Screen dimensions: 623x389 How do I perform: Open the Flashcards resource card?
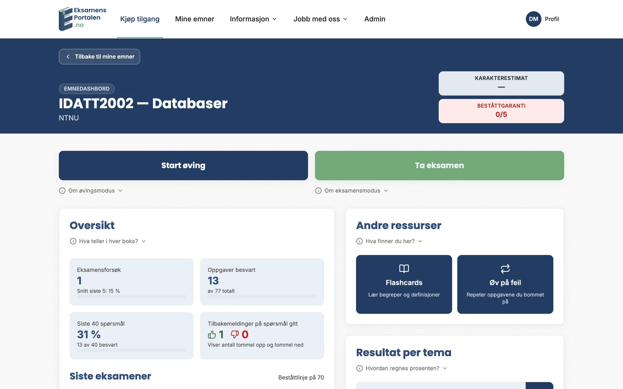point(404,284)
